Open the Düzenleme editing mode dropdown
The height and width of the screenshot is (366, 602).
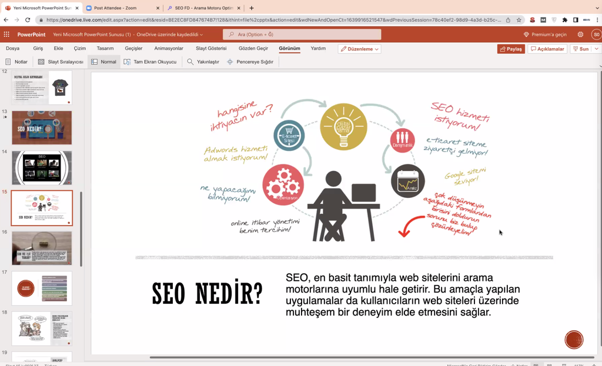tap(360, 49)
